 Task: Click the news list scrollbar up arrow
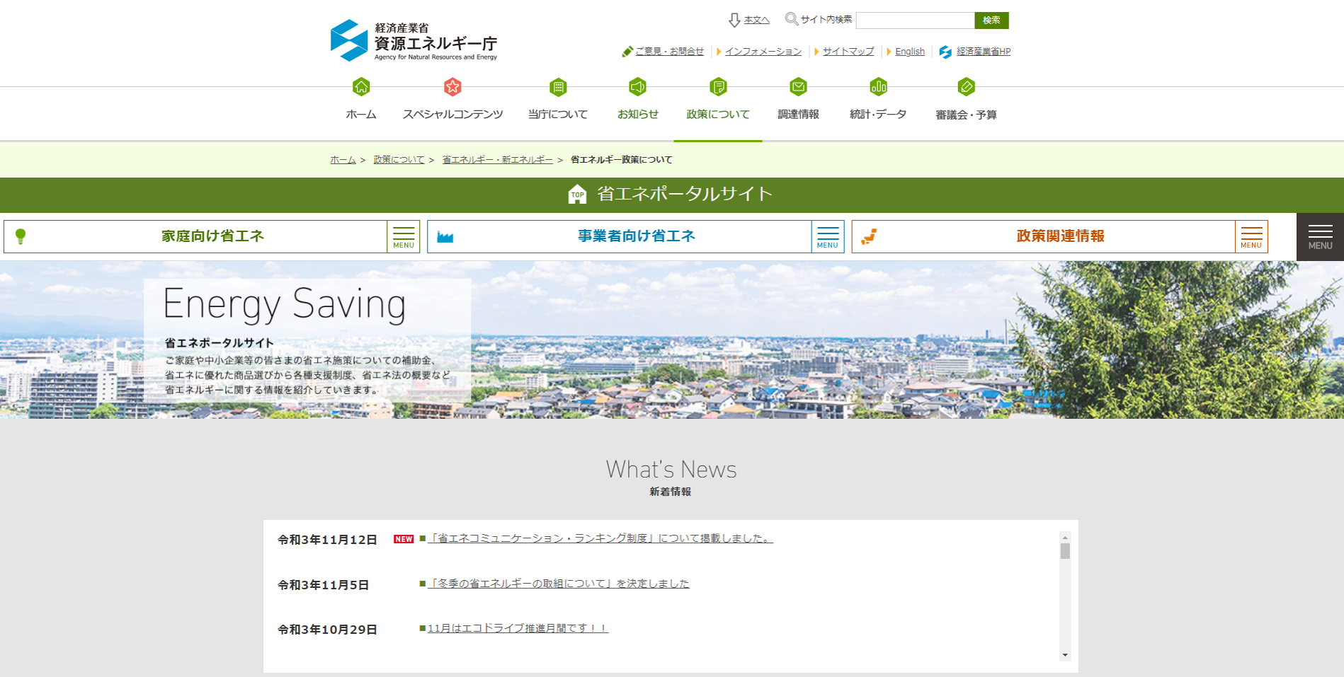[1065, 537]
